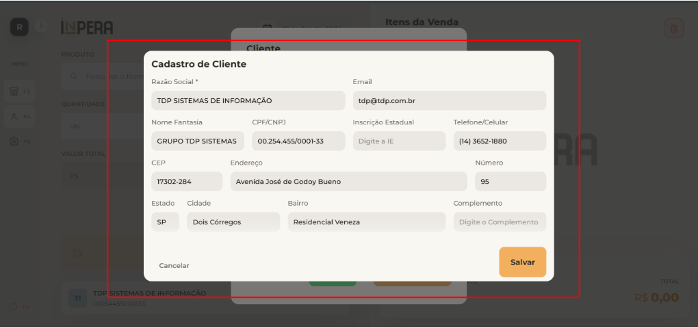Cancel the customer registration dialog
This screenshot has width=698, height=328.
point(174,265)
